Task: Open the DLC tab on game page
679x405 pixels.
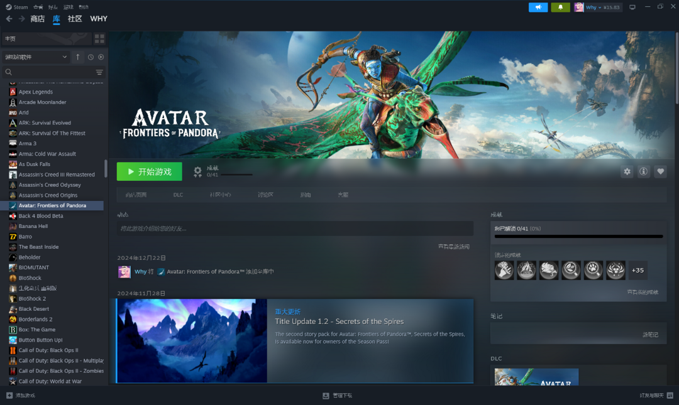Action: pos(178,195)
